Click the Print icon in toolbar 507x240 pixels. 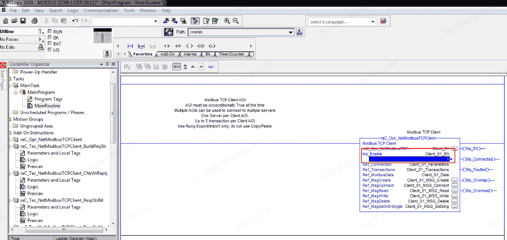[x=35, y=21]
